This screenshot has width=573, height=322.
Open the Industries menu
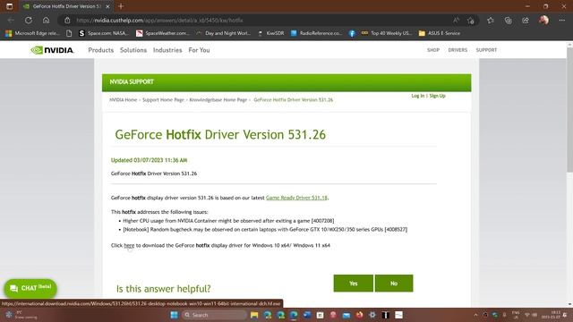(x=167, y=50)
